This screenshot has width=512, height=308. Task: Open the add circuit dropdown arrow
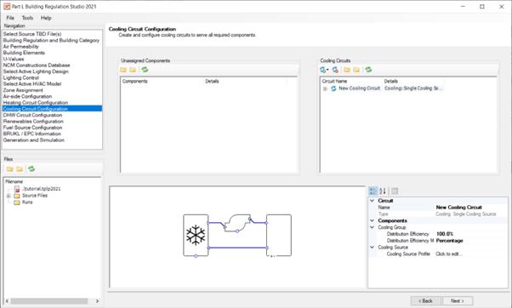click(327, 70)
